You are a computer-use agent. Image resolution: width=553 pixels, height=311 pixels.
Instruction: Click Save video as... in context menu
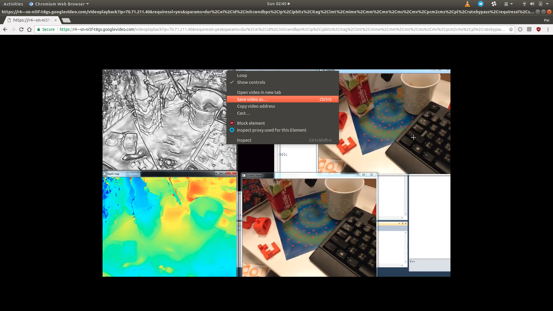(252, 99)
